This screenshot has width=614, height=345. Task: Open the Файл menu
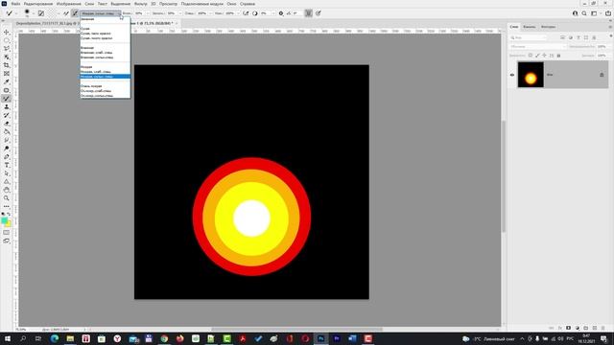coord(15,4)
